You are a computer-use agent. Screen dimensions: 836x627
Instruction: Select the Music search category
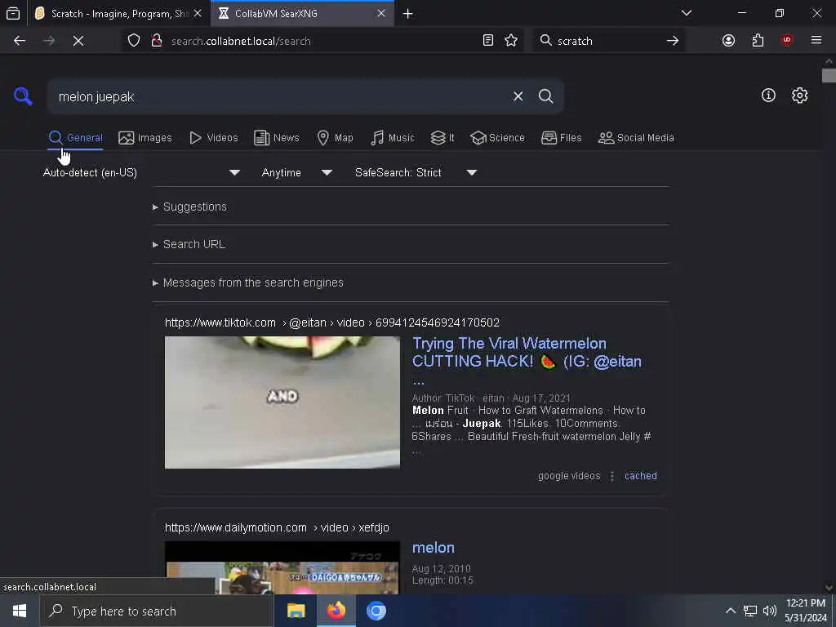[x=392, y=138]
